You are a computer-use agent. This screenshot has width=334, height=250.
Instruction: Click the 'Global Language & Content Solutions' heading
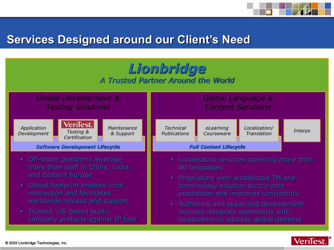(238, 103)
